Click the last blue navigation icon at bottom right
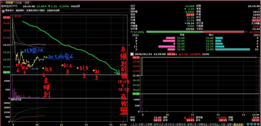The height and width of the screenshot is (126, 261). click(x=258, y=124)
